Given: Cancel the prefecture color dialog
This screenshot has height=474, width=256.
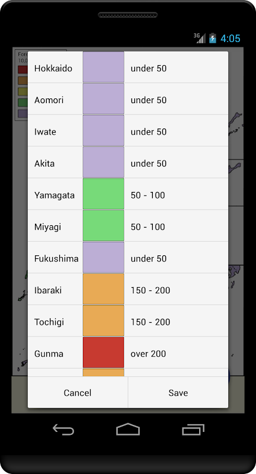Looking at the screenshot, I should coord(78,392).
